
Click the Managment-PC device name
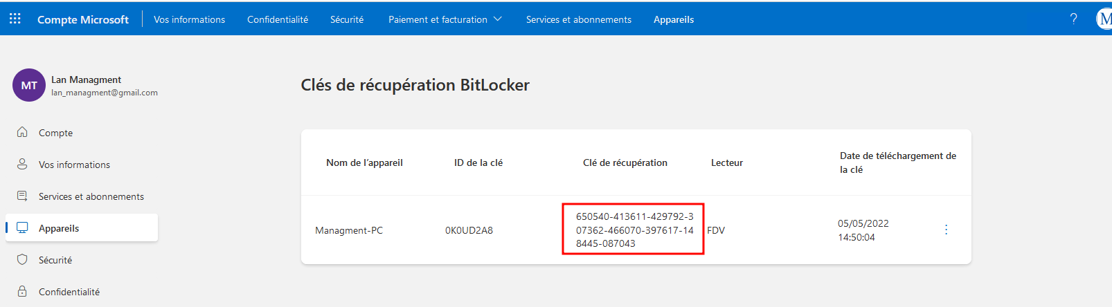click(349, 230)
